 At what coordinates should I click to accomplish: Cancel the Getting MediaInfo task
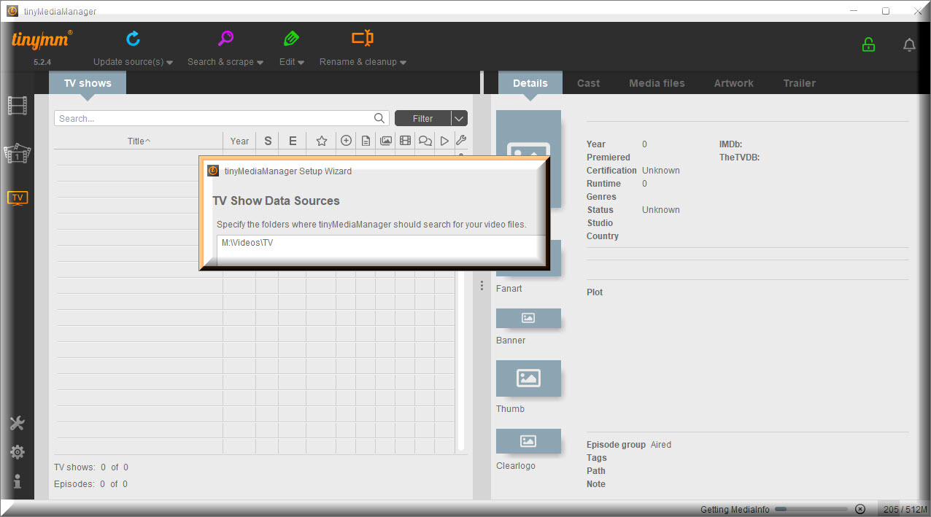859,509
